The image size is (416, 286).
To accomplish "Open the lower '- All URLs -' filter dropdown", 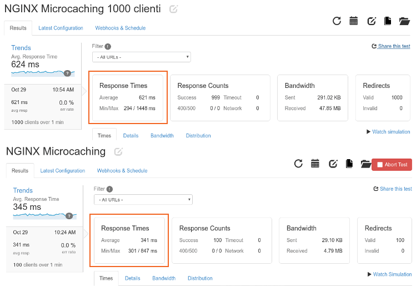I will coord(143,200).
